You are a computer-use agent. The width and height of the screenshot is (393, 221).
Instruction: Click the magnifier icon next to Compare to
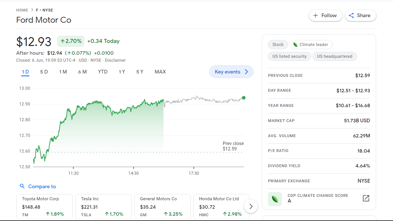click(22, 186)
